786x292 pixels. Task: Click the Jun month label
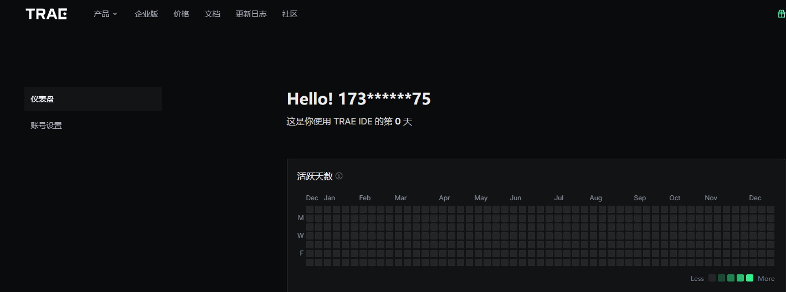pyautogui.click(x=516, y=198)
